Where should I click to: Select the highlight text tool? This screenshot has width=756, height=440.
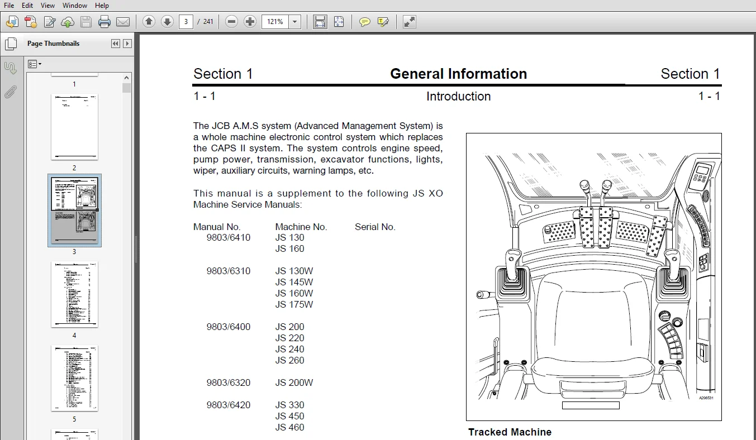point(383,22)
